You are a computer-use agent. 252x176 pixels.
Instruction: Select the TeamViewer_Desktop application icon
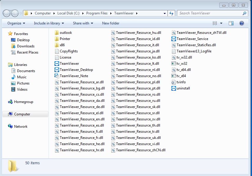pyautogui.click(x=57, y=70)
